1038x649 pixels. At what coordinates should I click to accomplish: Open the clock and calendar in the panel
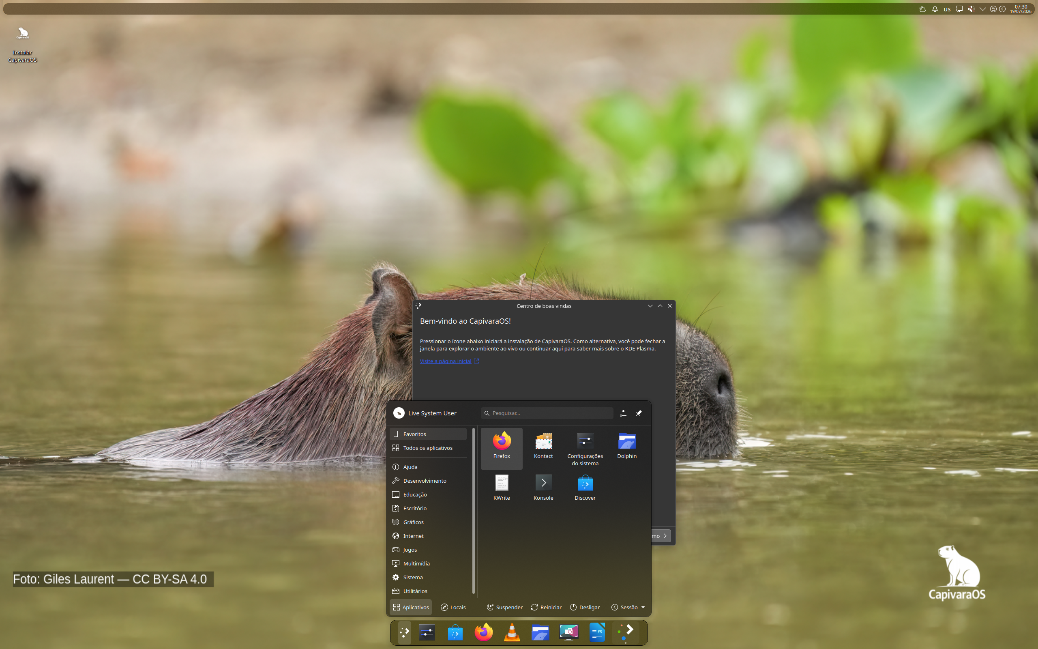1021,9
